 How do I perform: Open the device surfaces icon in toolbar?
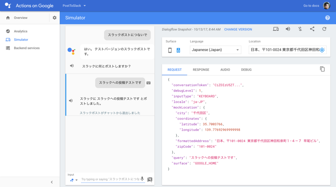[x=276, y=29]
